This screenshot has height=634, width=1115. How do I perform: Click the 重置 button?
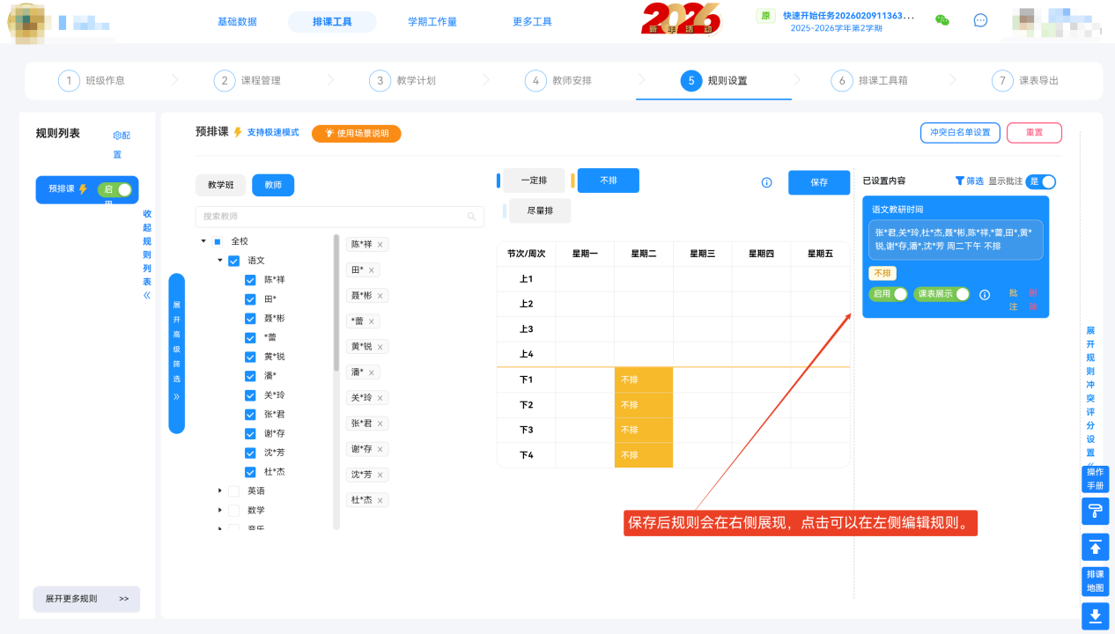pyautogui.click(x=1034, y=133)
